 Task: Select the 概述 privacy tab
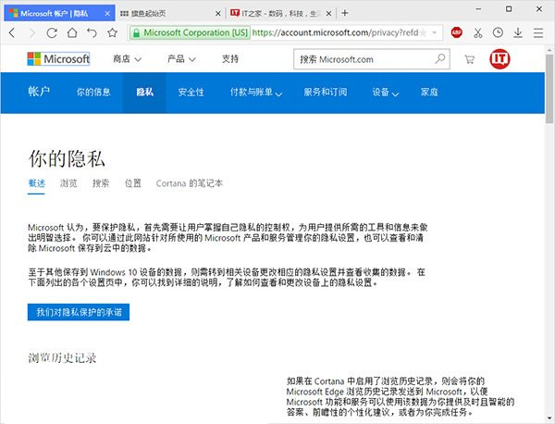36,183
